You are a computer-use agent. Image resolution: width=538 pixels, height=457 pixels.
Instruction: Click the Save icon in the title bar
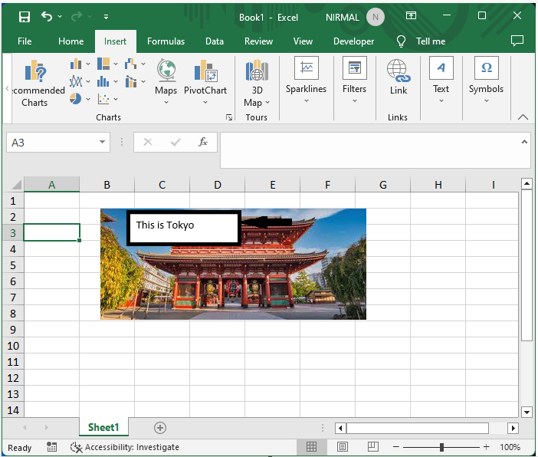tap(25, 16)
